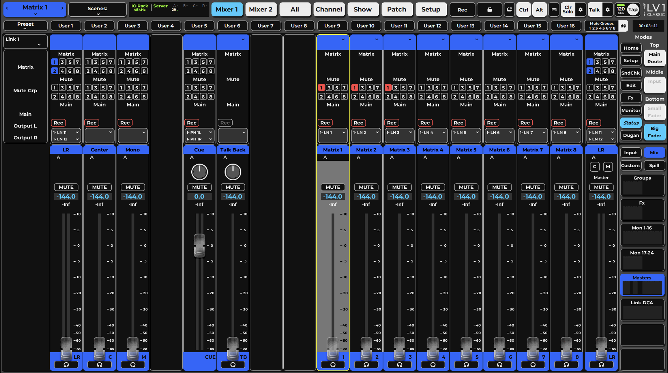Click headphone cue icon on Matrix 7

click(x=533, y=365)
